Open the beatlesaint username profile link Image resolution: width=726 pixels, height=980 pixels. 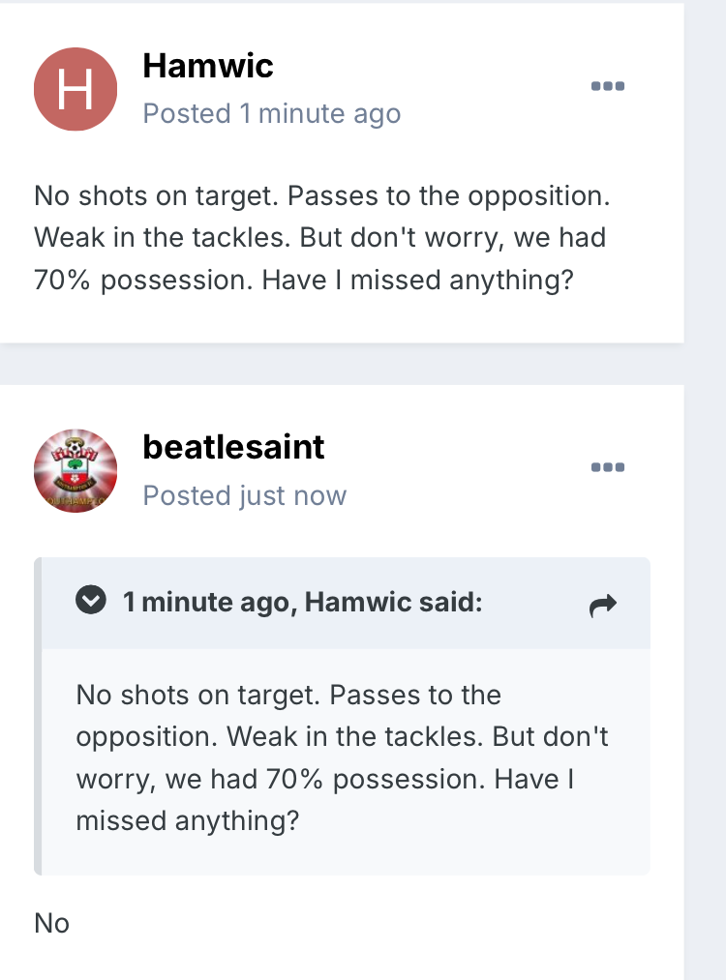pos(233,447)
